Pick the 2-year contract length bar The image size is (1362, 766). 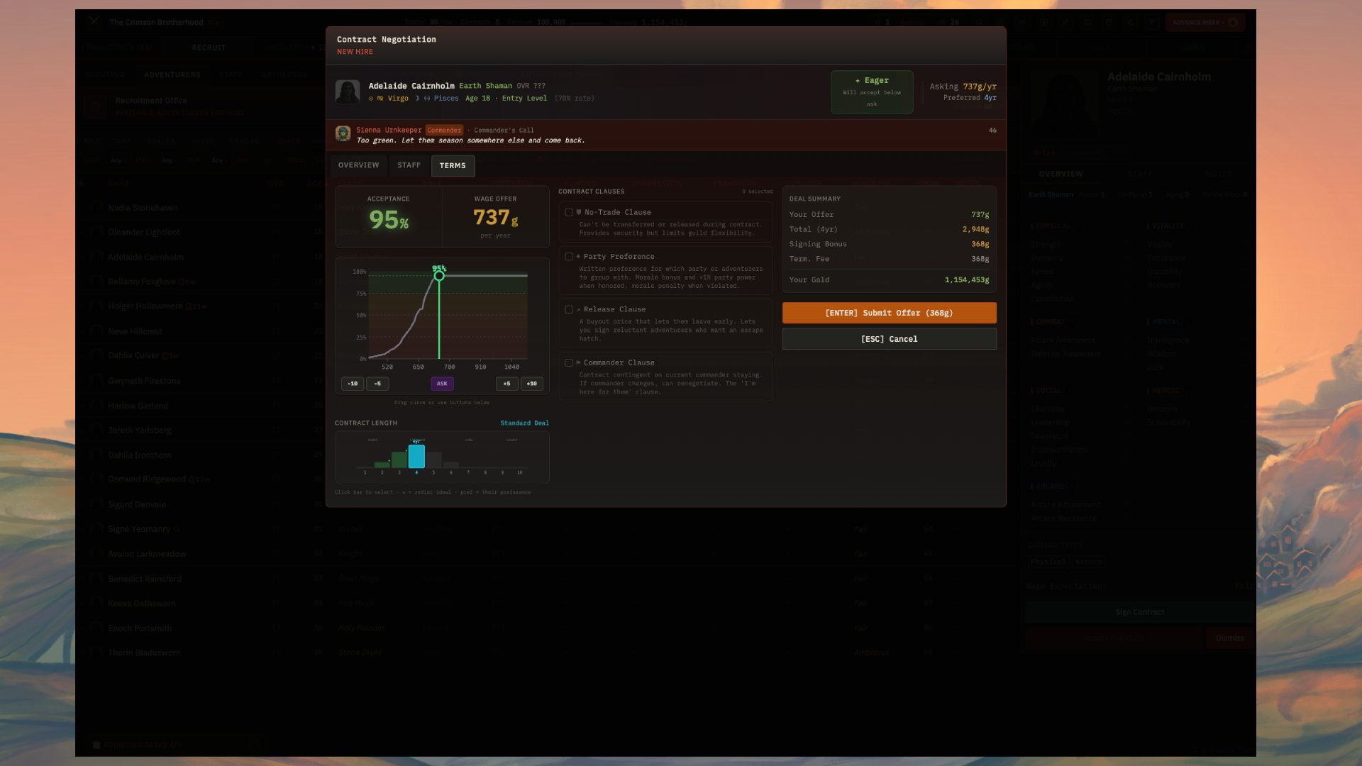coord(382,465)
